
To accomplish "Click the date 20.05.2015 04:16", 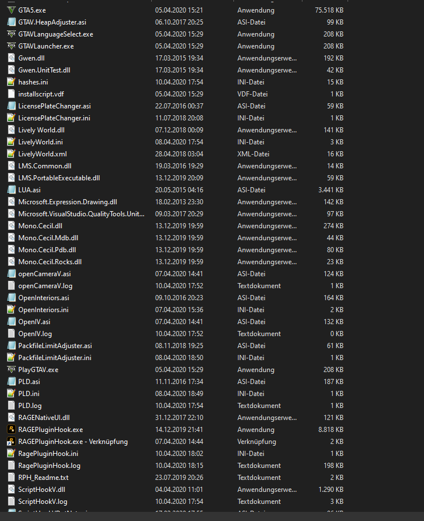I will 179,189.
